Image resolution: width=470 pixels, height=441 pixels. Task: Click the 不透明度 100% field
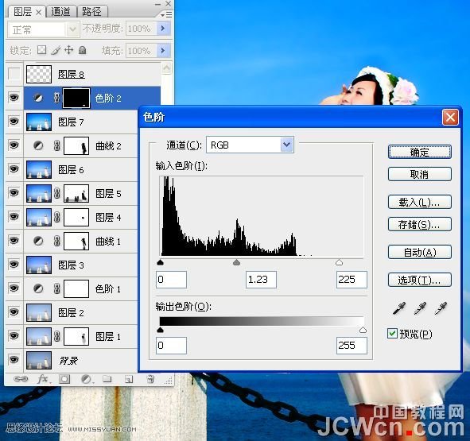tap(141, 29)
